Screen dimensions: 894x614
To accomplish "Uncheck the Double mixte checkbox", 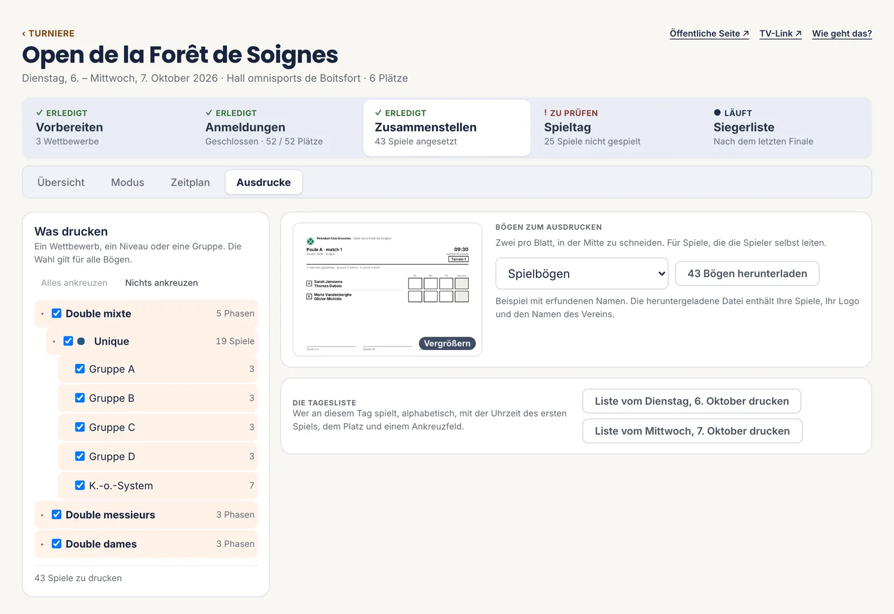I will click(56, 313).
